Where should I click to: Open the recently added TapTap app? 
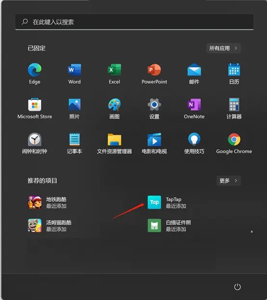pos(167,202)
